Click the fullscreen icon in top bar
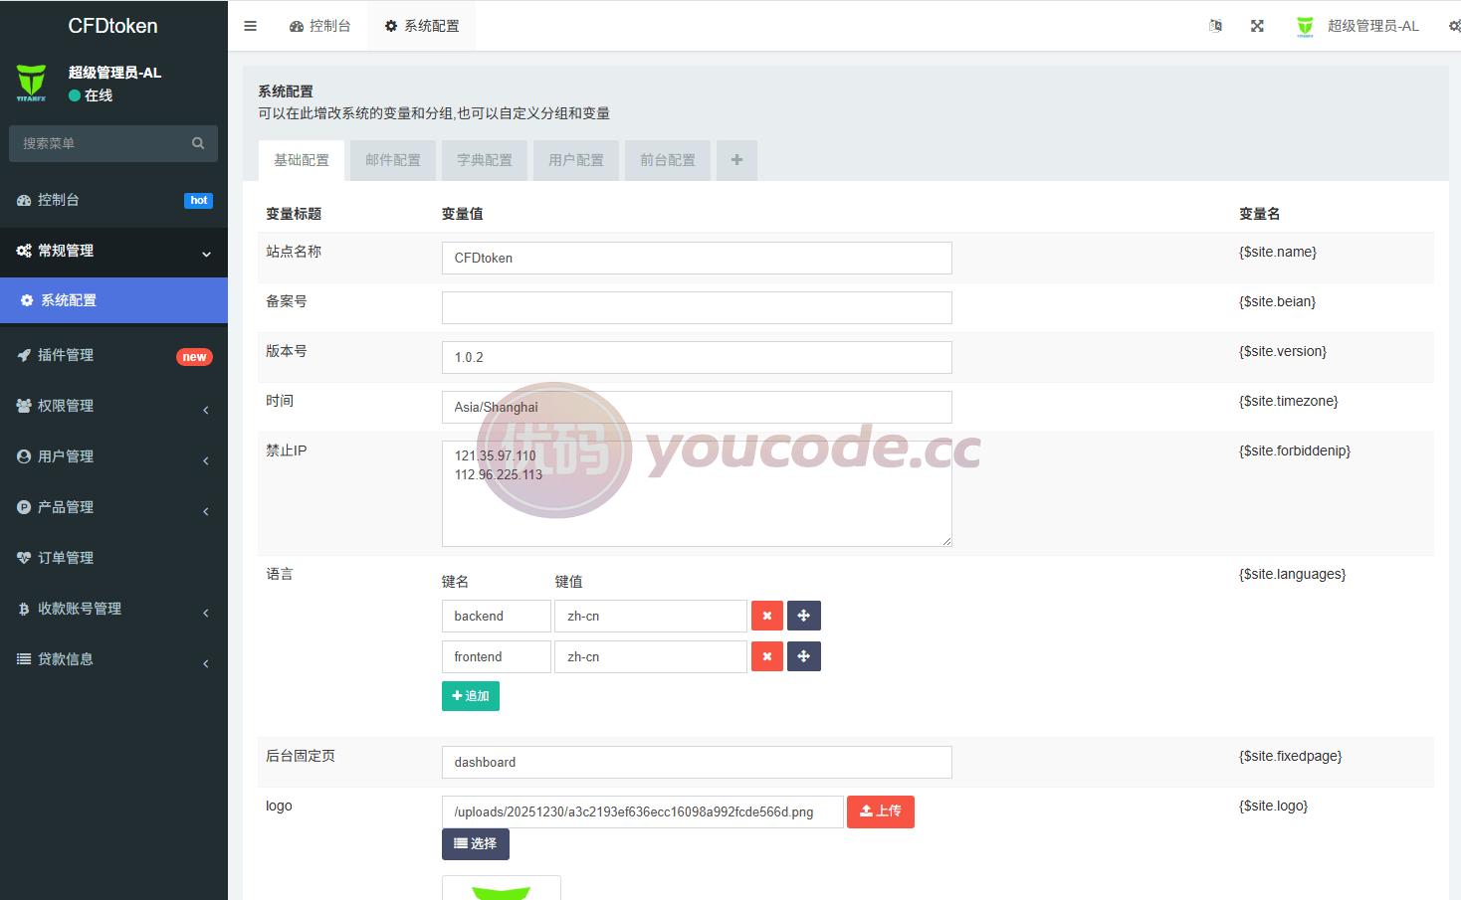This screenshot has height=900, width=1461. click(x=1257, y=26)
